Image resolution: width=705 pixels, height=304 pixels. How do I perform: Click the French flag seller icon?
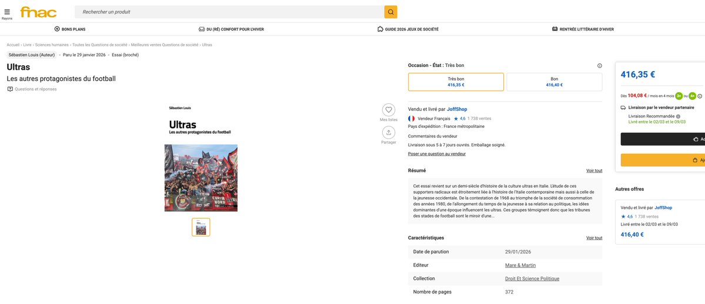412,119
